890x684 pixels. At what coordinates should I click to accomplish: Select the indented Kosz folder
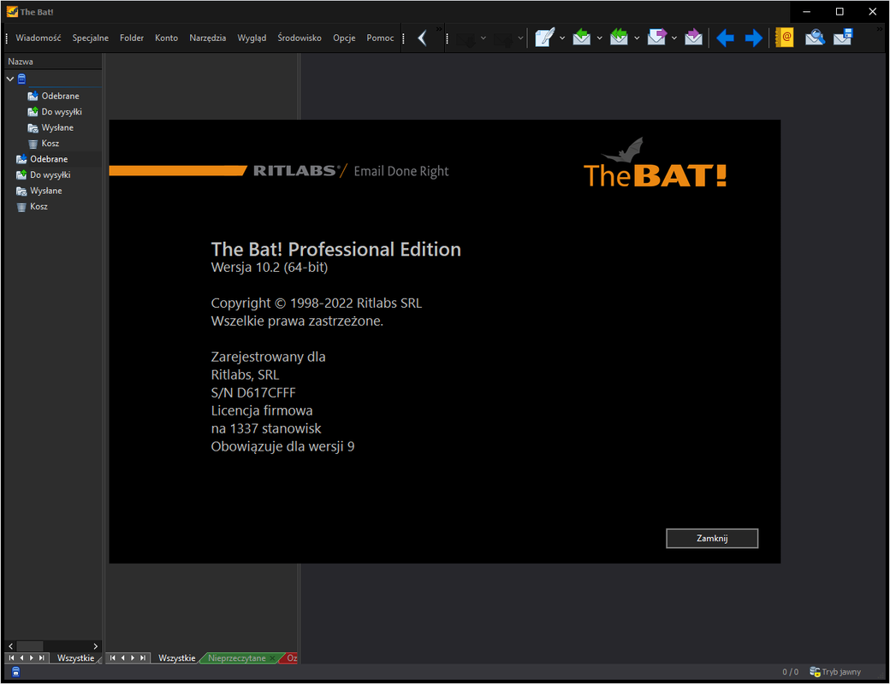click(x=50, y=144)
